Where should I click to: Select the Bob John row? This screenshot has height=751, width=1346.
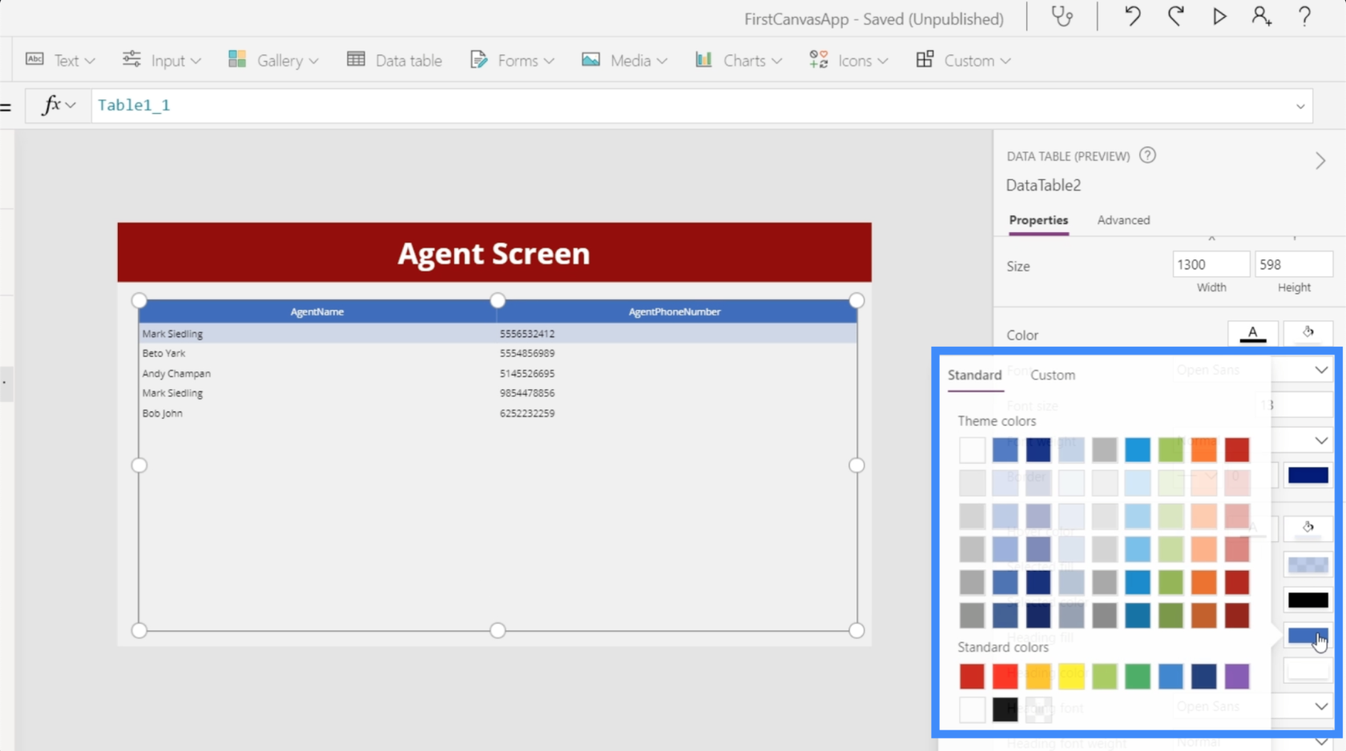pyautogui.click(x=498, y=413)
